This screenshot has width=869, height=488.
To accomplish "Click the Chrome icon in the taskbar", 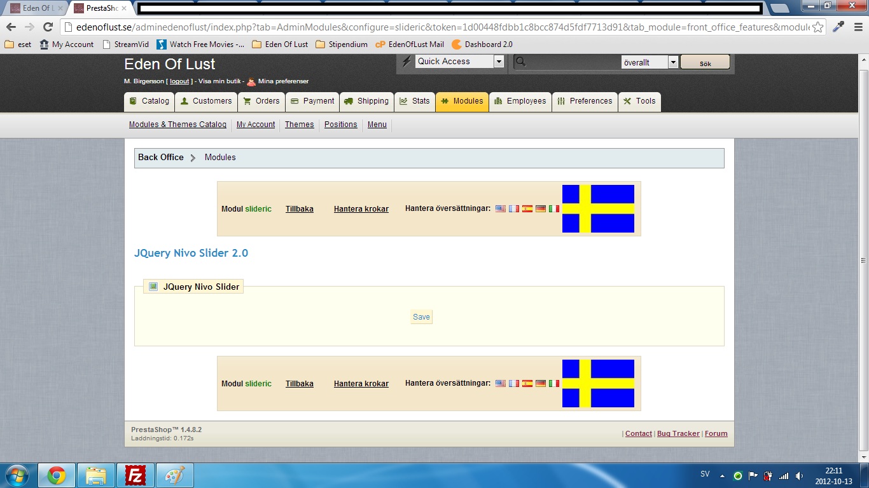I will [56, 475].
